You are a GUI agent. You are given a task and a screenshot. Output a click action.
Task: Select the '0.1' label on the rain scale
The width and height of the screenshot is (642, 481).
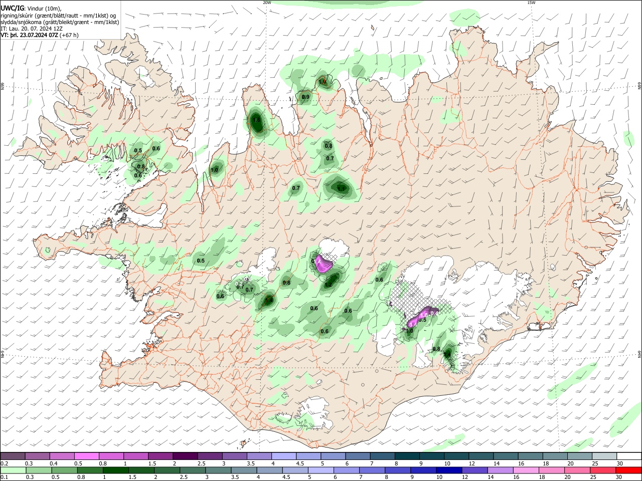click(4, 477)
